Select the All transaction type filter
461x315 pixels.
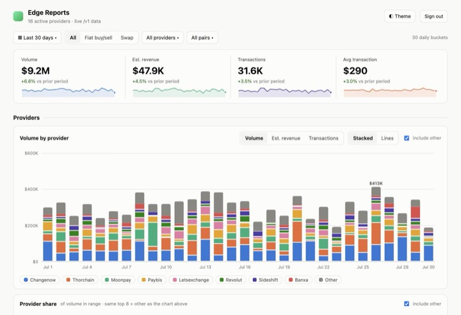pos(73,38)
